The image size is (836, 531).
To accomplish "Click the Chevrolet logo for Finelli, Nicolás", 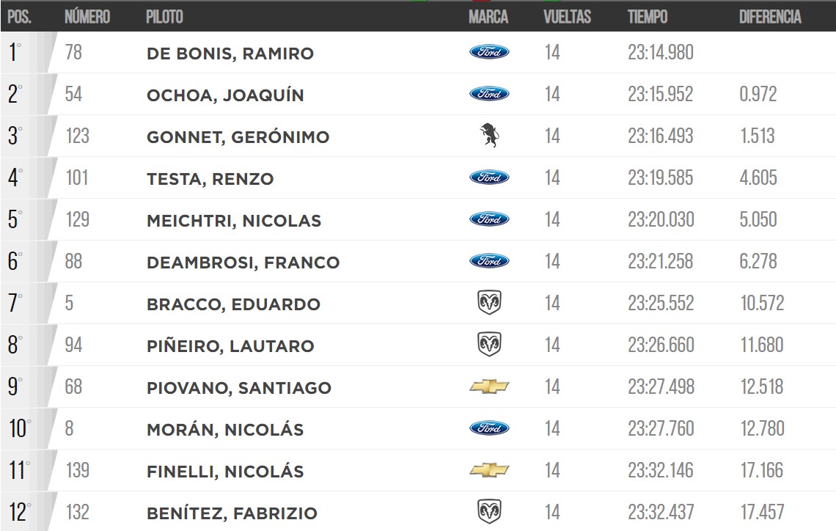I will click(x=489, y=470).
